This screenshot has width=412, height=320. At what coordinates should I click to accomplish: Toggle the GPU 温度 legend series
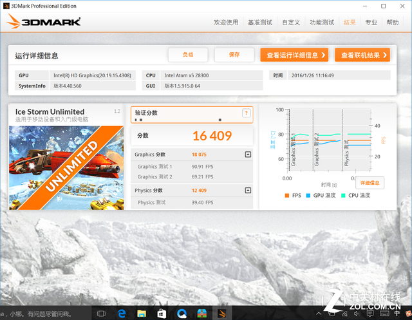(322, 195)
